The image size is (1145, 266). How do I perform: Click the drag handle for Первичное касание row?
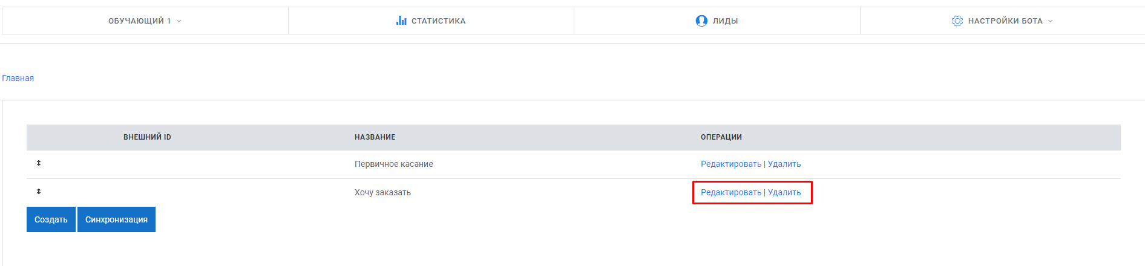click(39, 163)
